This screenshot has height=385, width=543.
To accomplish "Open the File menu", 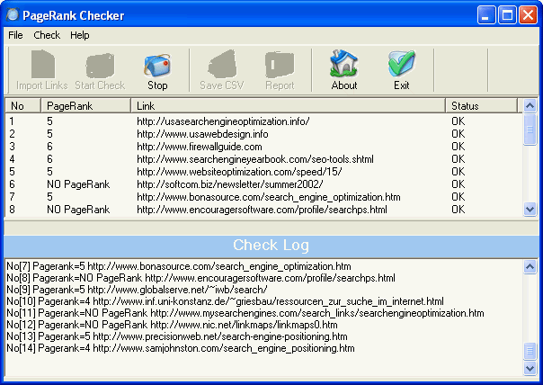I will click(x=15, y=35).
